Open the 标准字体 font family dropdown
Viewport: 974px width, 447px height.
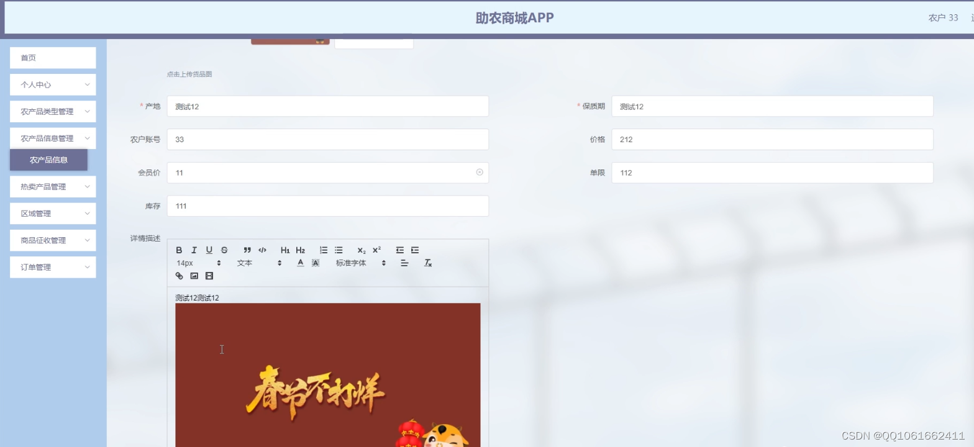click(x=361, y=263)
